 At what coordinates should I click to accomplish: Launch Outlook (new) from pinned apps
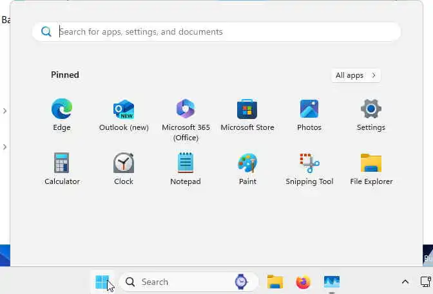pyautogui.click(x=124, y=115)
